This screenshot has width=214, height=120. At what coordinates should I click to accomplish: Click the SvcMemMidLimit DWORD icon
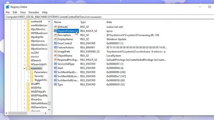pos(55,76)
